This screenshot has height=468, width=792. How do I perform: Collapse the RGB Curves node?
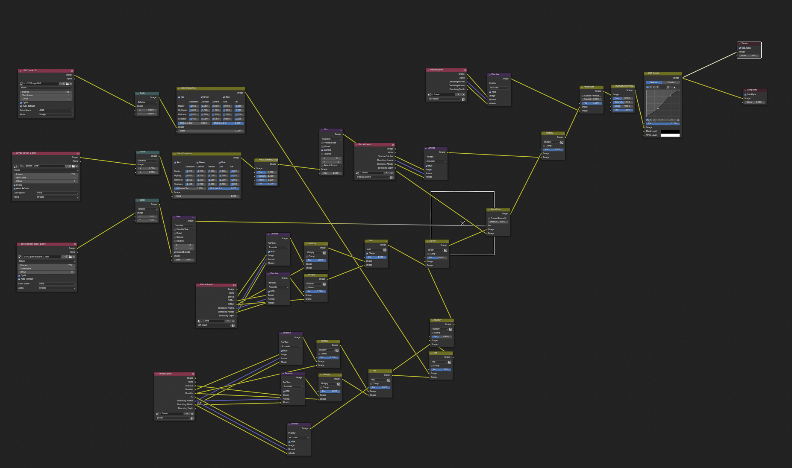click(646, 73)
